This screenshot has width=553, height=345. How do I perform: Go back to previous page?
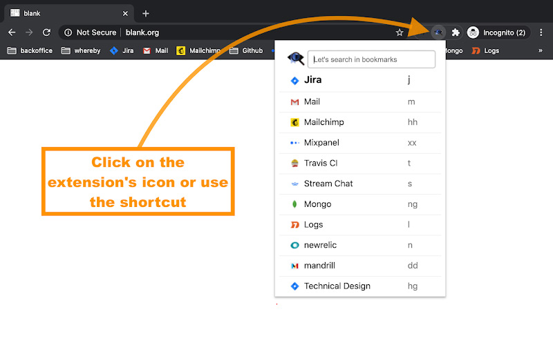12,32
